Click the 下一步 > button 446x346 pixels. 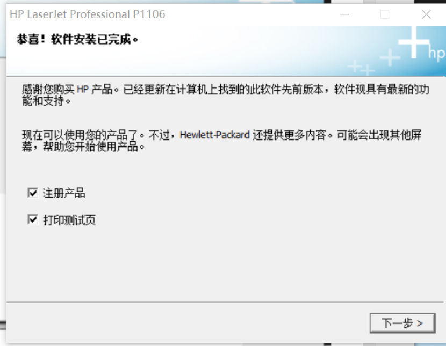click(x=402, y=323)
